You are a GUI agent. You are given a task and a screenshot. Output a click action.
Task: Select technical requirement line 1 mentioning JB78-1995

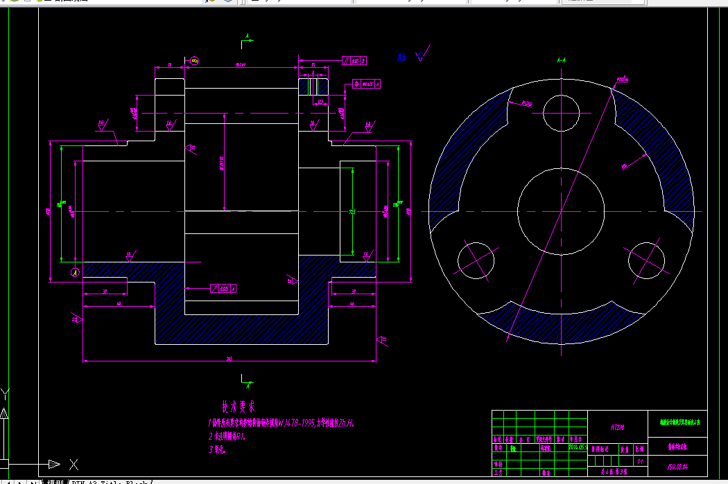click(281, 423)
